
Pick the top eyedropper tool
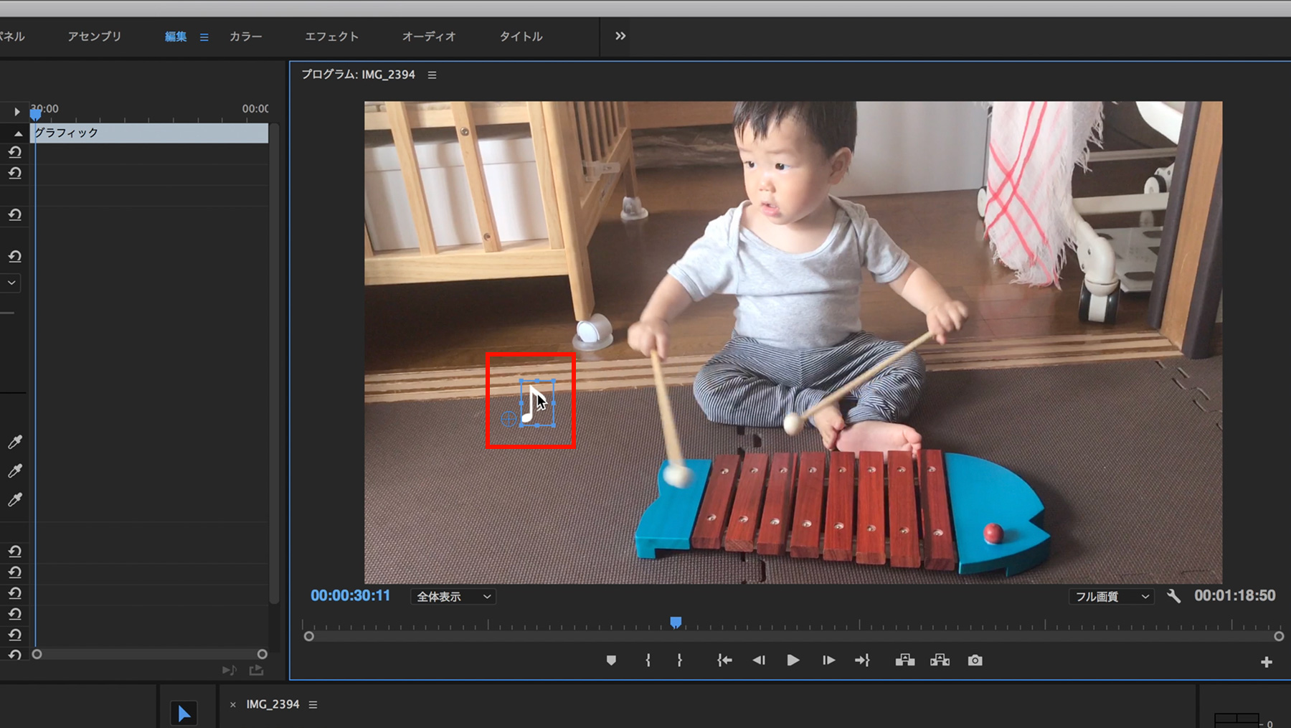(x=14, y=442)
